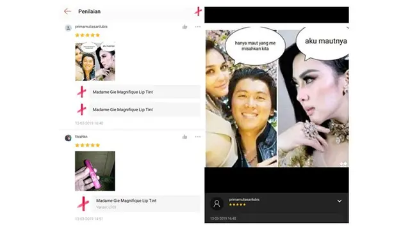This screenshot has height=230, width=410.
Task: Like the fitrahkn review
Action: (184, 137)
